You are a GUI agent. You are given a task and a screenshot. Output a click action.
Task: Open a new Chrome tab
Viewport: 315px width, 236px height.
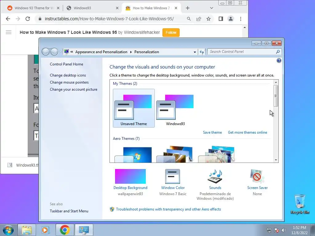pos(187,8)
